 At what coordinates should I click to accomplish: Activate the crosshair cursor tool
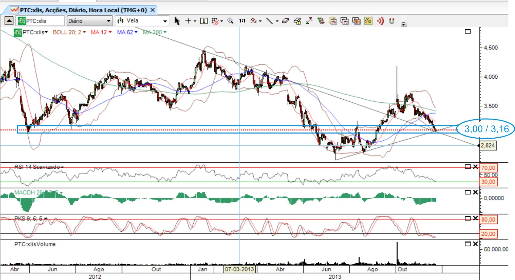pyautogui.click(x=188, y=21)
